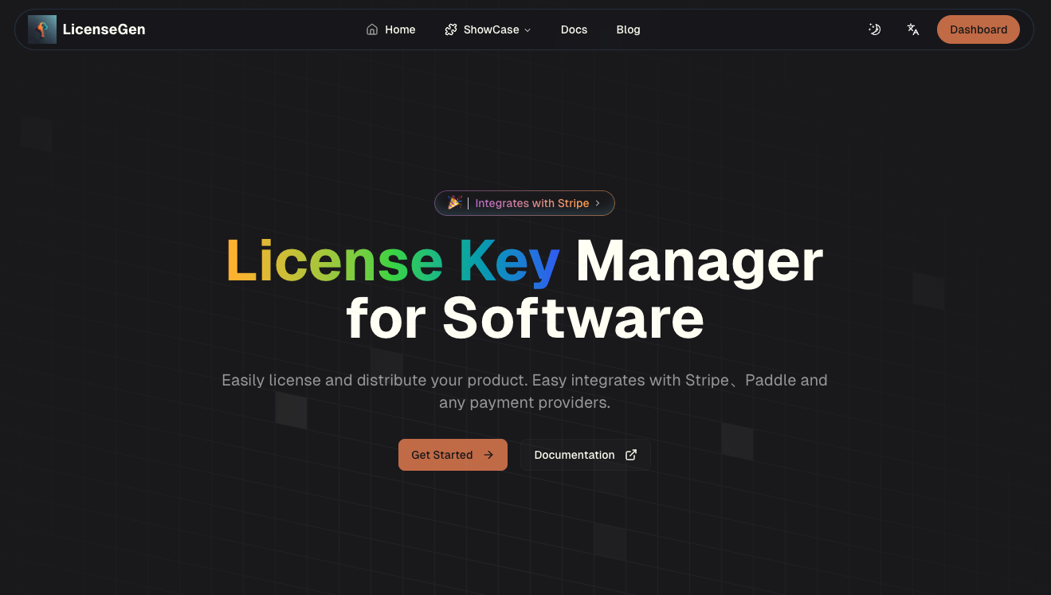Click the LicenseGen logo image
1051x595 pixels.
(x=42, y=29)
